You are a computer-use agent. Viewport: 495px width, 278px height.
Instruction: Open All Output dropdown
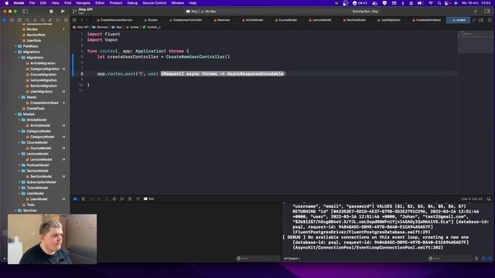tap(292, 259)
